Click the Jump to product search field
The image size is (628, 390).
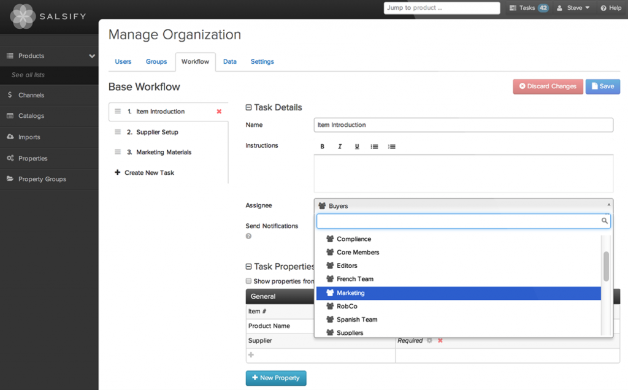pyautogui.click(x=442, y=8)
